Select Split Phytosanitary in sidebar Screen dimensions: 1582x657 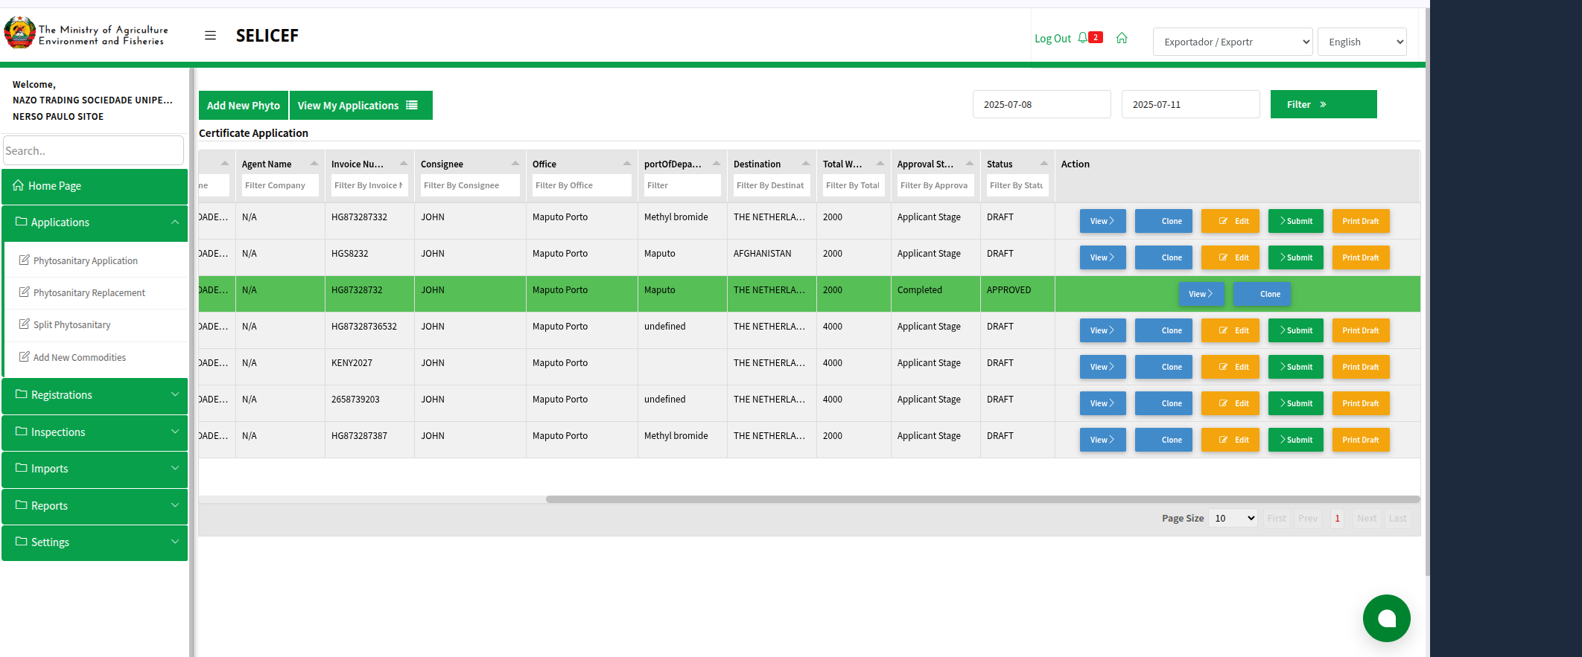(72, 325)
